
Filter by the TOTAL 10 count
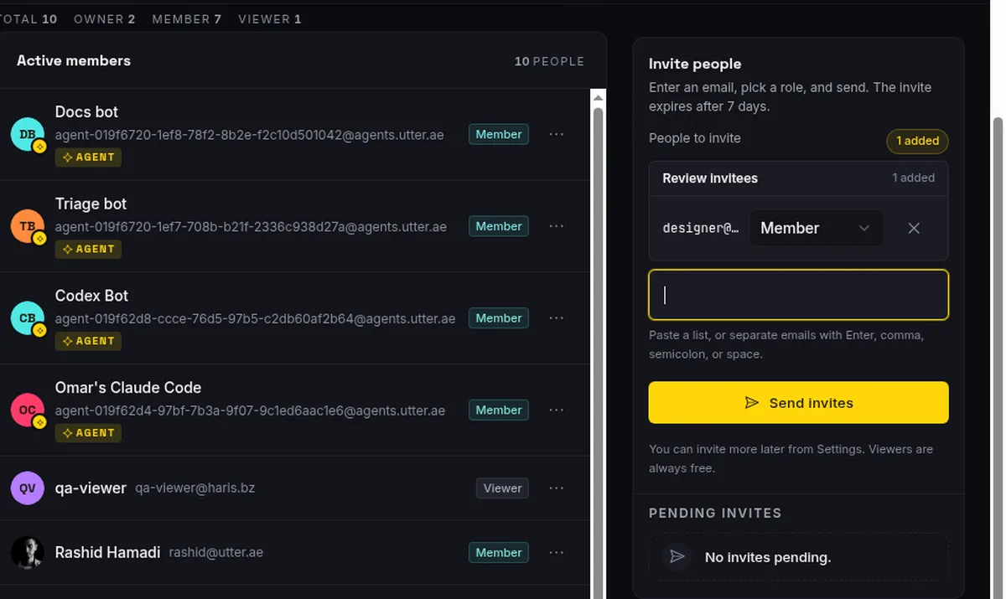(x=27, y=18)
